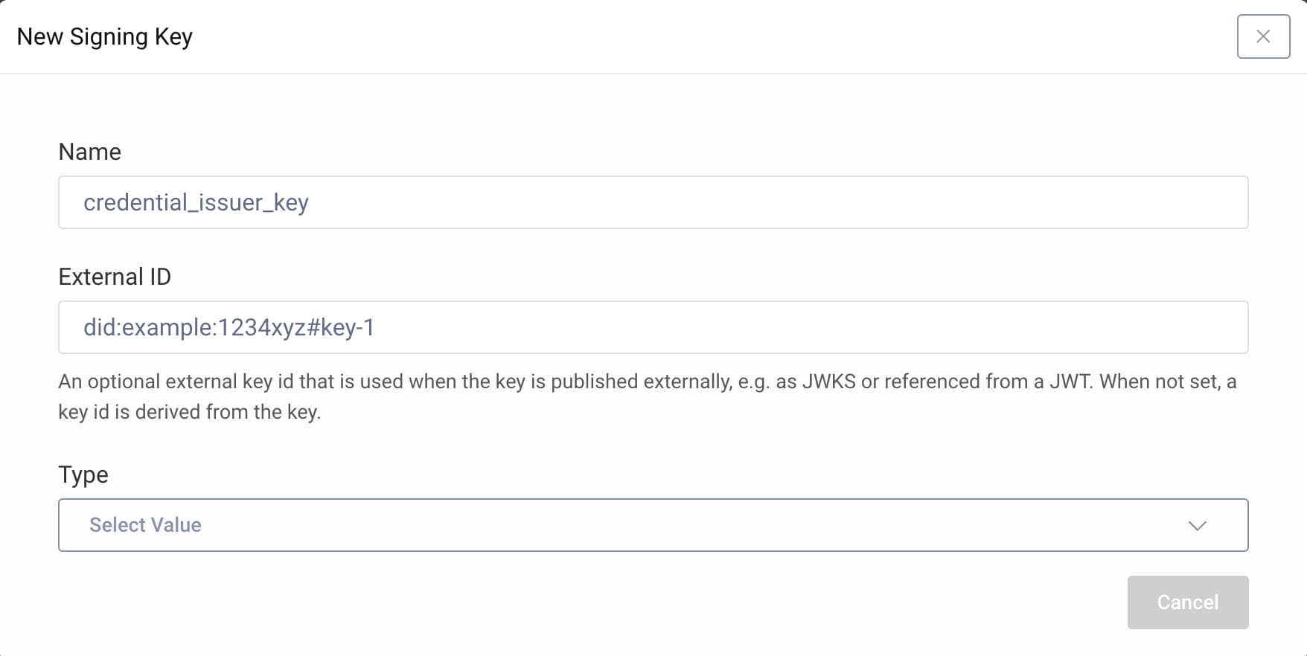Click the "key id is derived" hint line
The width and height of the screenshot is (1307, 656).
point(189,412)
